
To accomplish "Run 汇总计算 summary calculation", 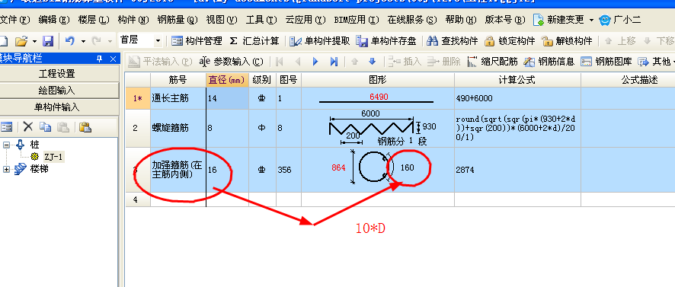I will 254,41.
